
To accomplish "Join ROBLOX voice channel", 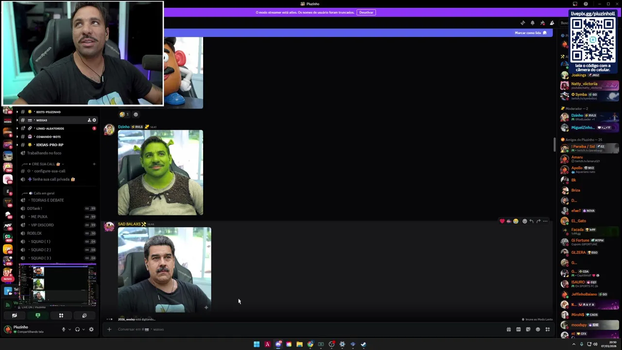I will 58,233.
